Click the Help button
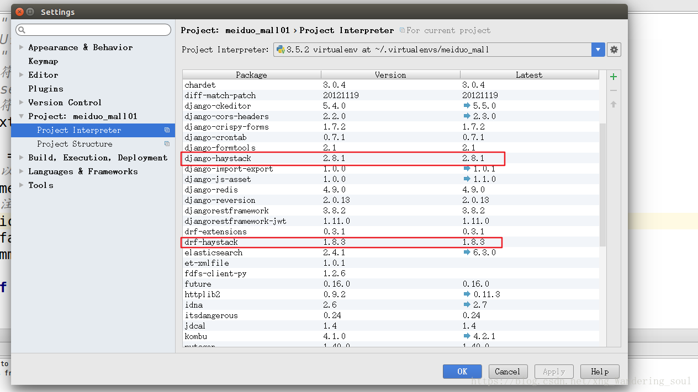Screen dimensions: 698x392 coord(599,372)
